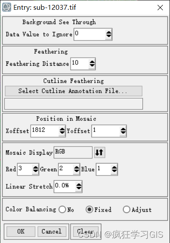Decrease Feathering Distance with down spinner arrow
The image size is (170, 243).
click(x=92, y=66)
